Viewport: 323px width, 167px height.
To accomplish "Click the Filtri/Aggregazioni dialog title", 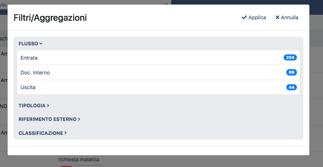I will coord(50,18).
